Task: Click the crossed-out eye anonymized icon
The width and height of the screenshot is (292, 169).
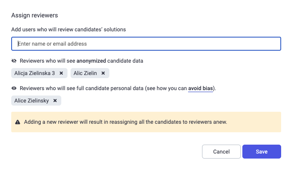Action: click(14, 61)
